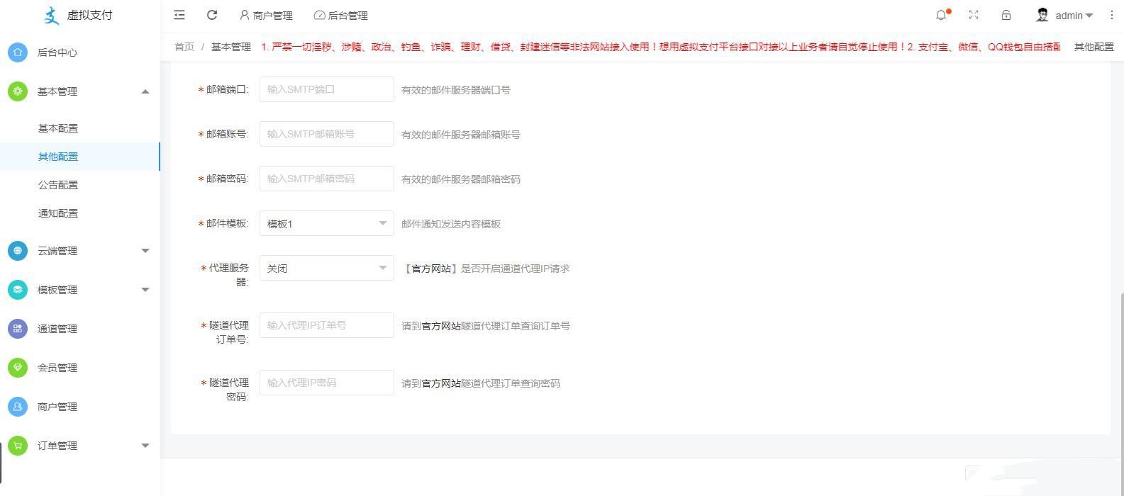Open the more options vertical dots
Image resolution: width=1124 pixels, height=496 pixels.
pos(1111,15)
